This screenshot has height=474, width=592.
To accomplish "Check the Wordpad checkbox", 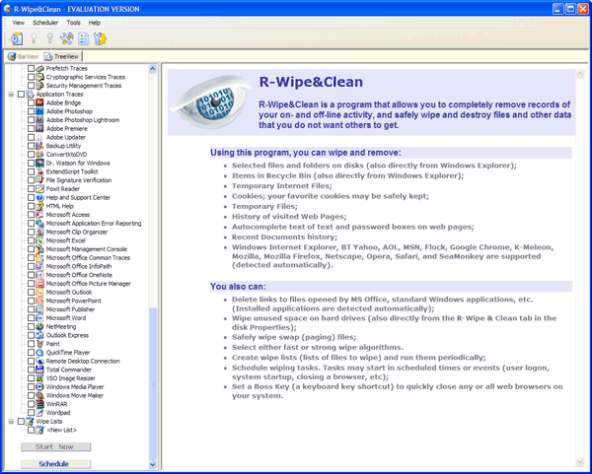I will coord(31,413).
